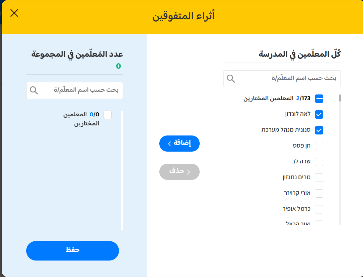Mark the כרמל אופיר checkbox

319,209
